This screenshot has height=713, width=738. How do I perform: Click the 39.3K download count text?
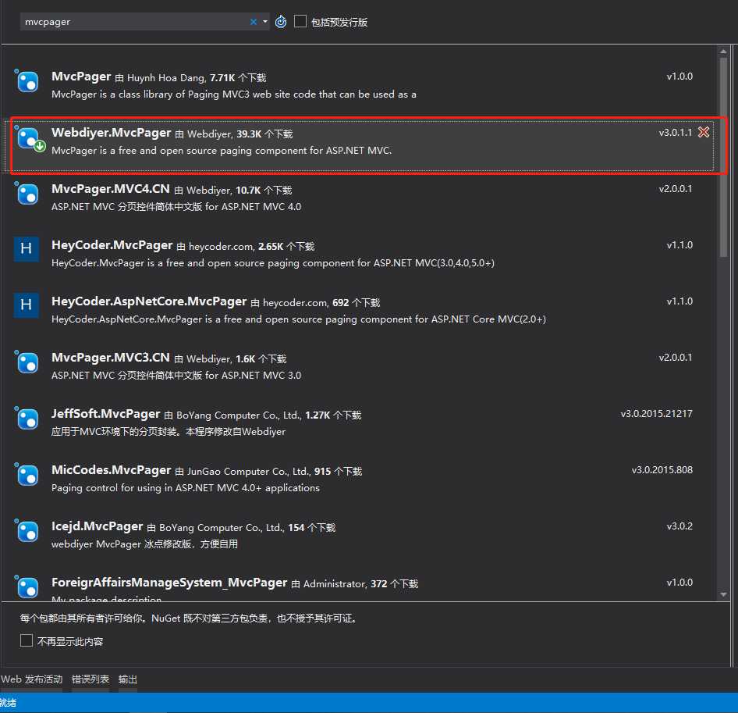coord(249,134)
